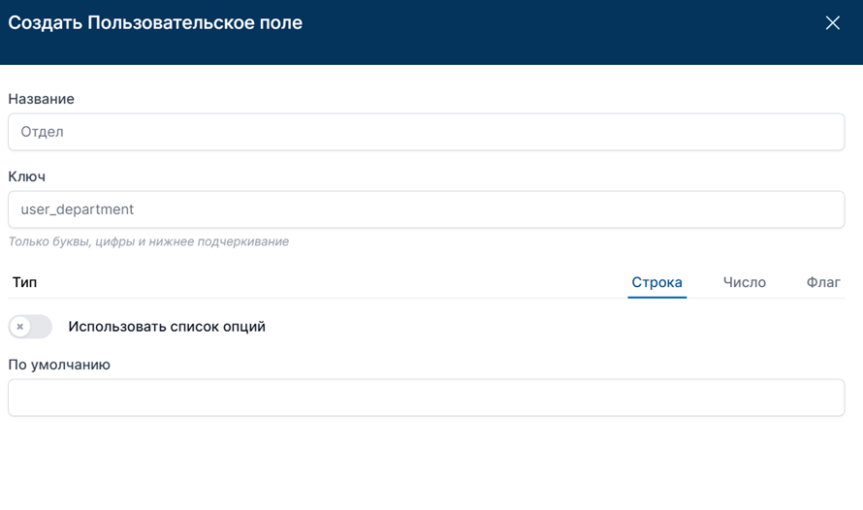This screenshot has height=510, width=863.
Task: Switch field type to Строка
Action: 656,282
